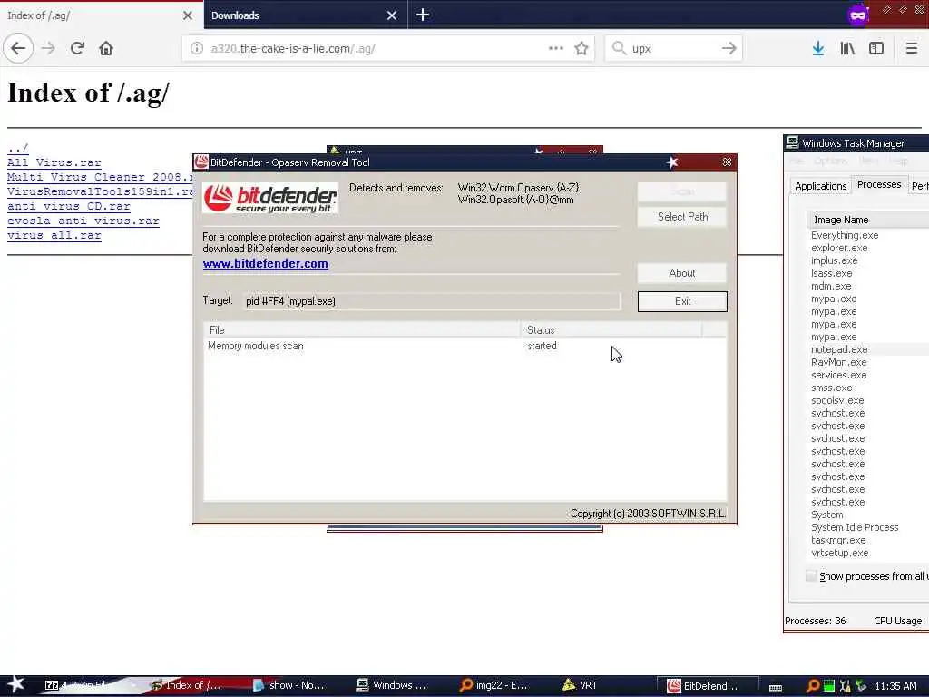Go back with the browser Back arrow
The image size is (929, 697).
click(x=18, y=48)
